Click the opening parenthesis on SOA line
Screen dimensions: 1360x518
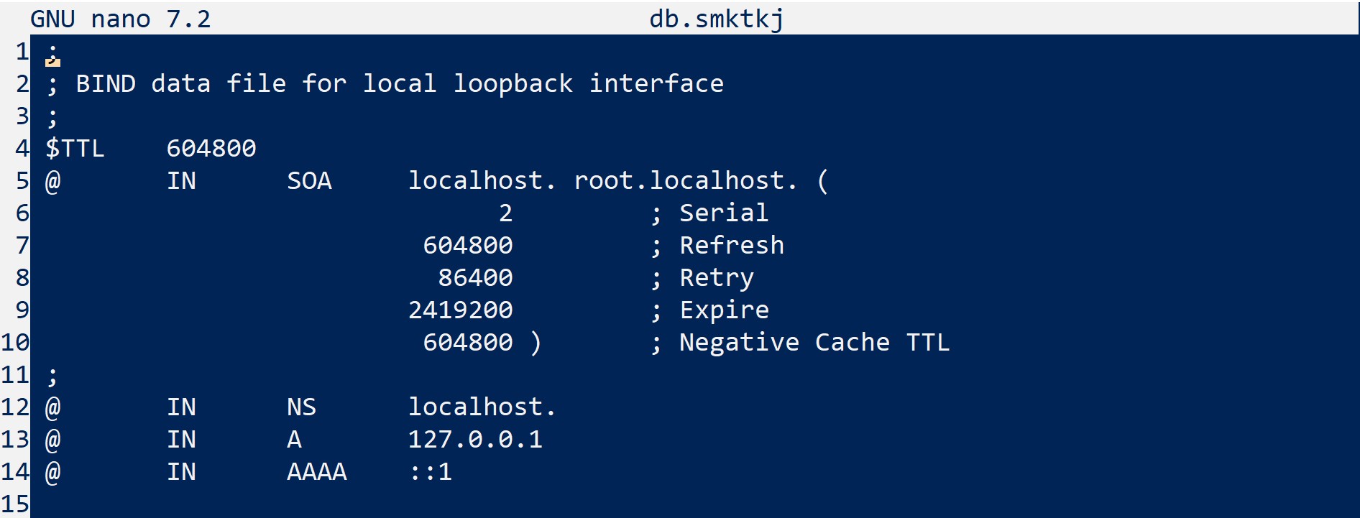(822, 181)
